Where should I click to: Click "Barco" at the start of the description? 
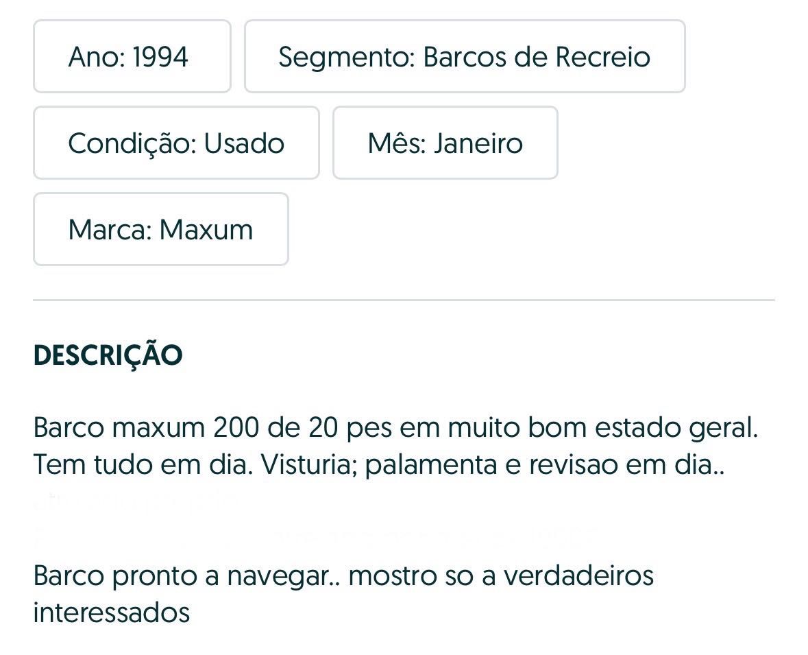[x=69, y=427]
